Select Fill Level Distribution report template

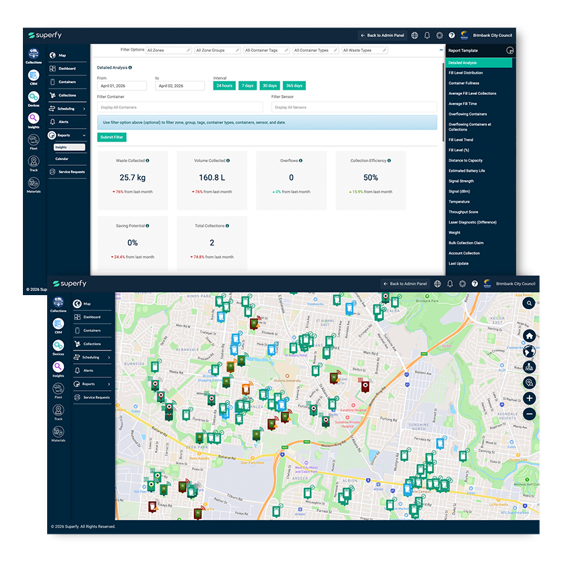[466, 73]
